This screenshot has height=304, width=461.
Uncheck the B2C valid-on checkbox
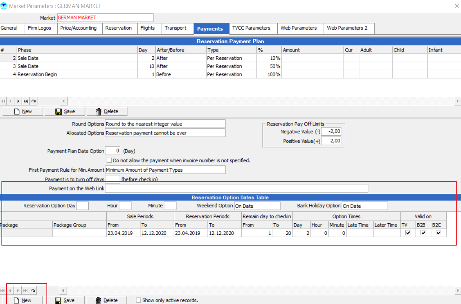point(438,233)
